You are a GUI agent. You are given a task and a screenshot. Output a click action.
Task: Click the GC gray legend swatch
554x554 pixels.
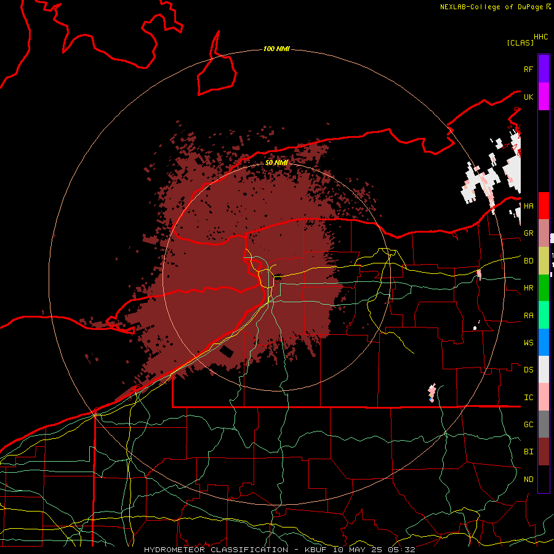[x=544, y=424]
